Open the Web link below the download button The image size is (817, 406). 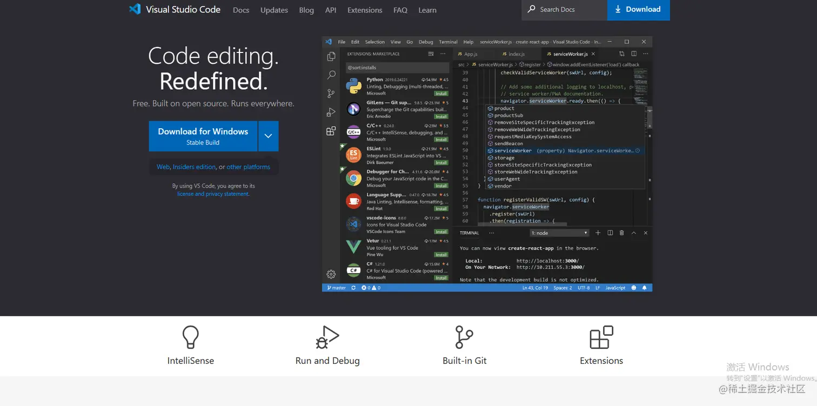[163, 167]
